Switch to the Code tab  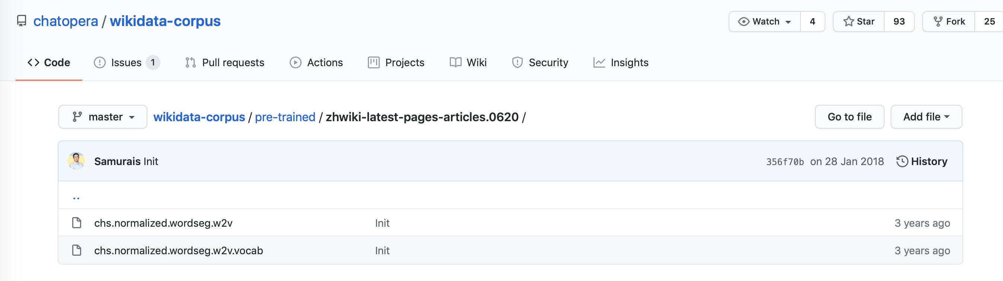tap(49, 62)
